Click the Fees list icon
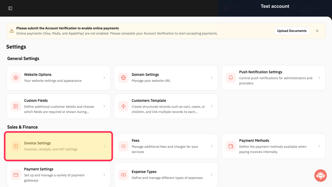332x187 pixels. [123, 146]
